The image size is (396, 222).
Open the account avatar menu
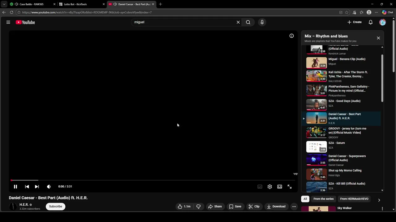pos(383,22)
